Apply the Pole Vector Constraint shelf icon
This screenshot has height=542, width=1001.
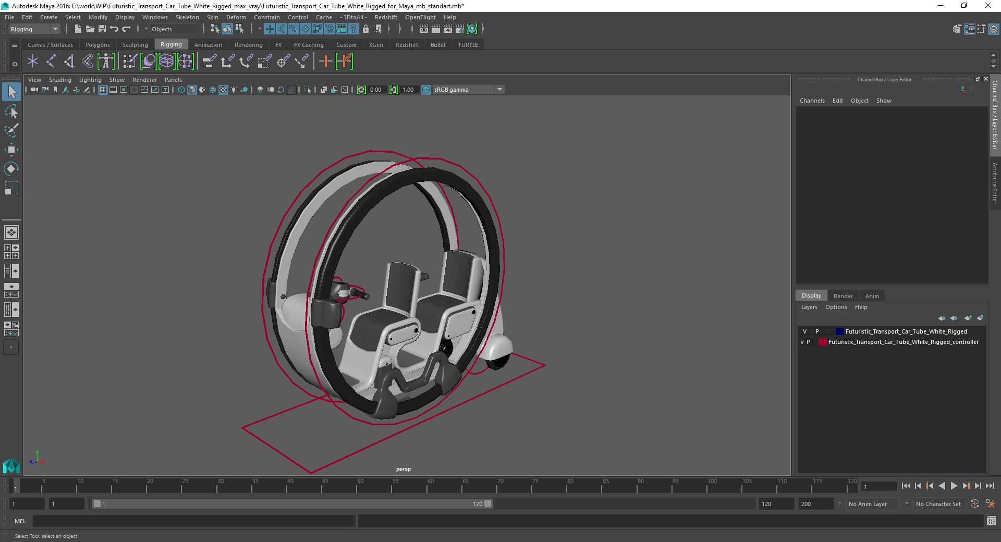click(x=301, y=61)
